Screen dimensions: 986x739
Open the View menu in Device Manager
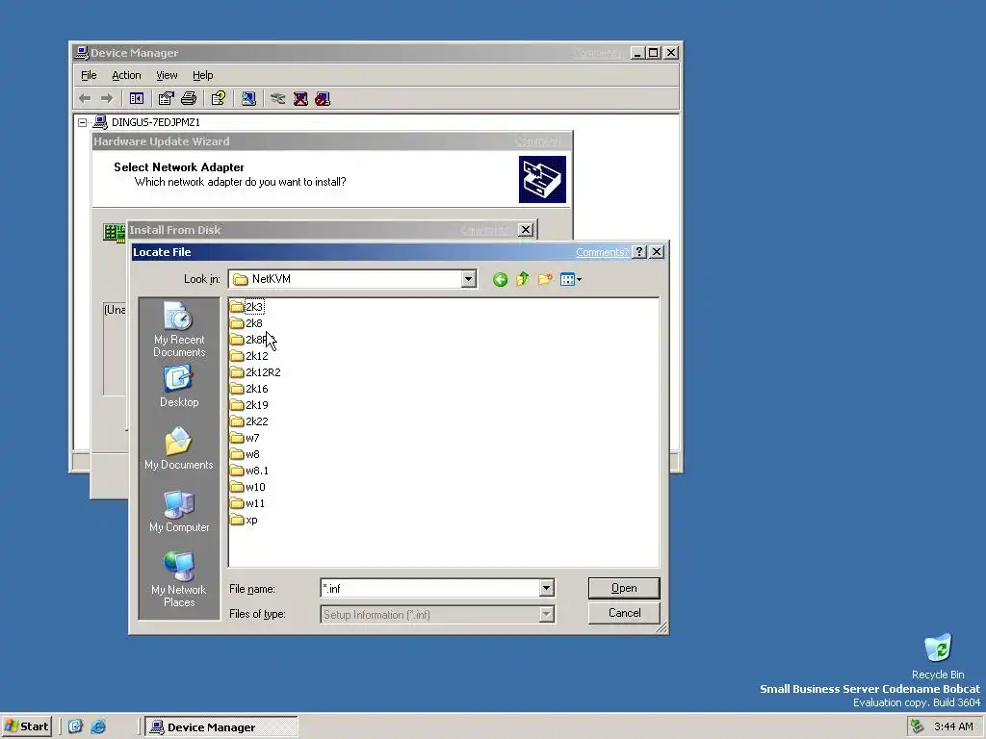(x=167, y=75)
